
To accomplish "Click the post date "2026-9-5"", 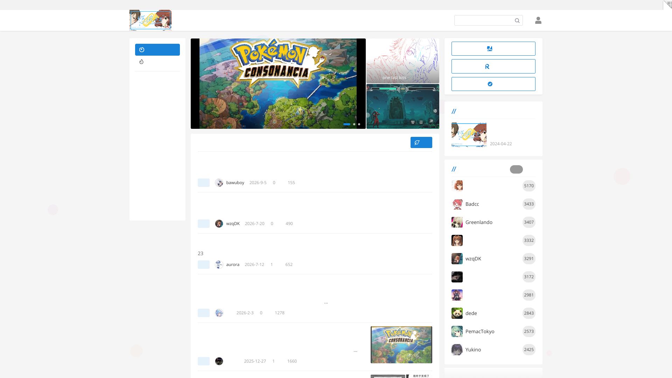I will (x=258, y=183).
